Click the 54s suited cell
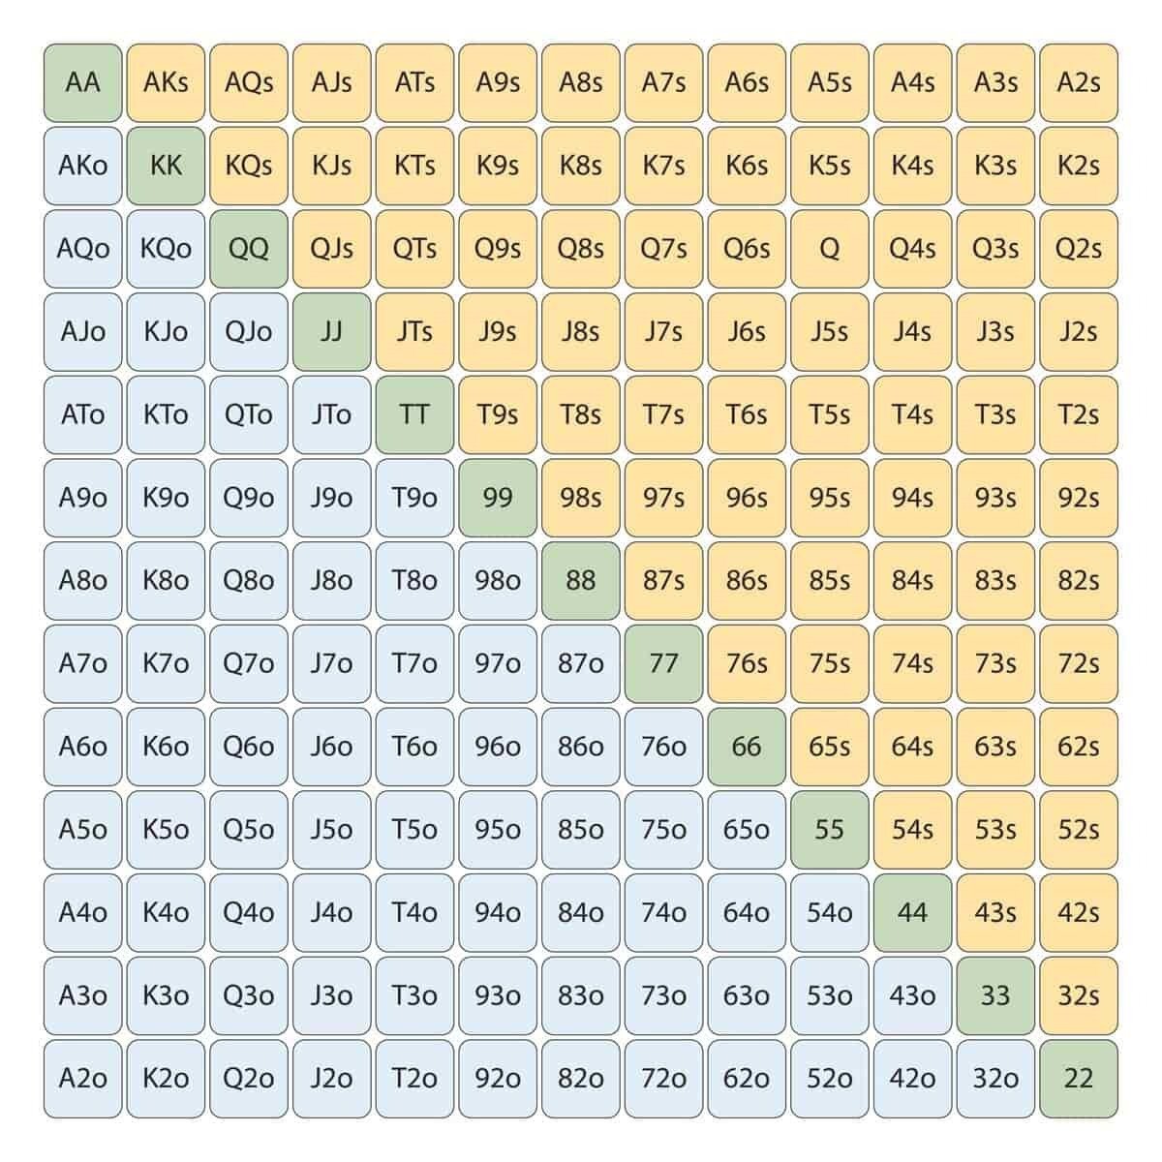 pyautogui.click(x=912, y=829)
